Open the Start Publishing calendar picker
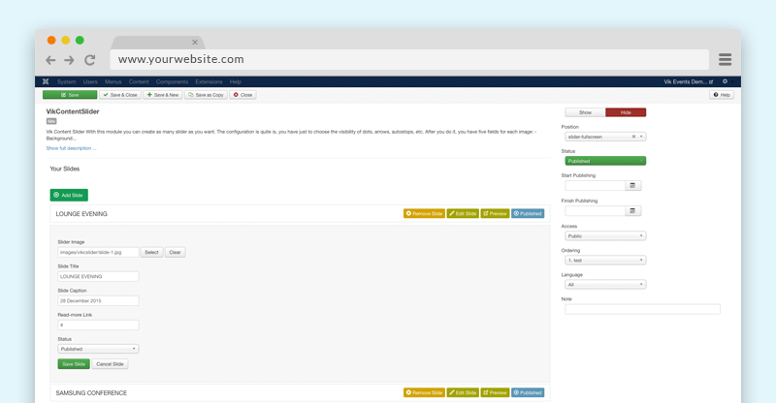 tap(632, 185)
